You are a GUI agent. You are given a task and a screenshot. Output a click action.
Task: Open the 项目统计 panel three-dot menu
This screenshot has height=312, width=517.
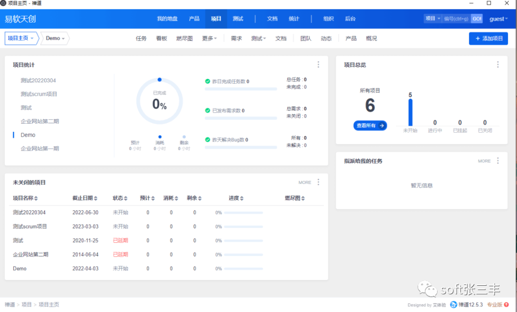pyautogui.click(x=318, y=65)
